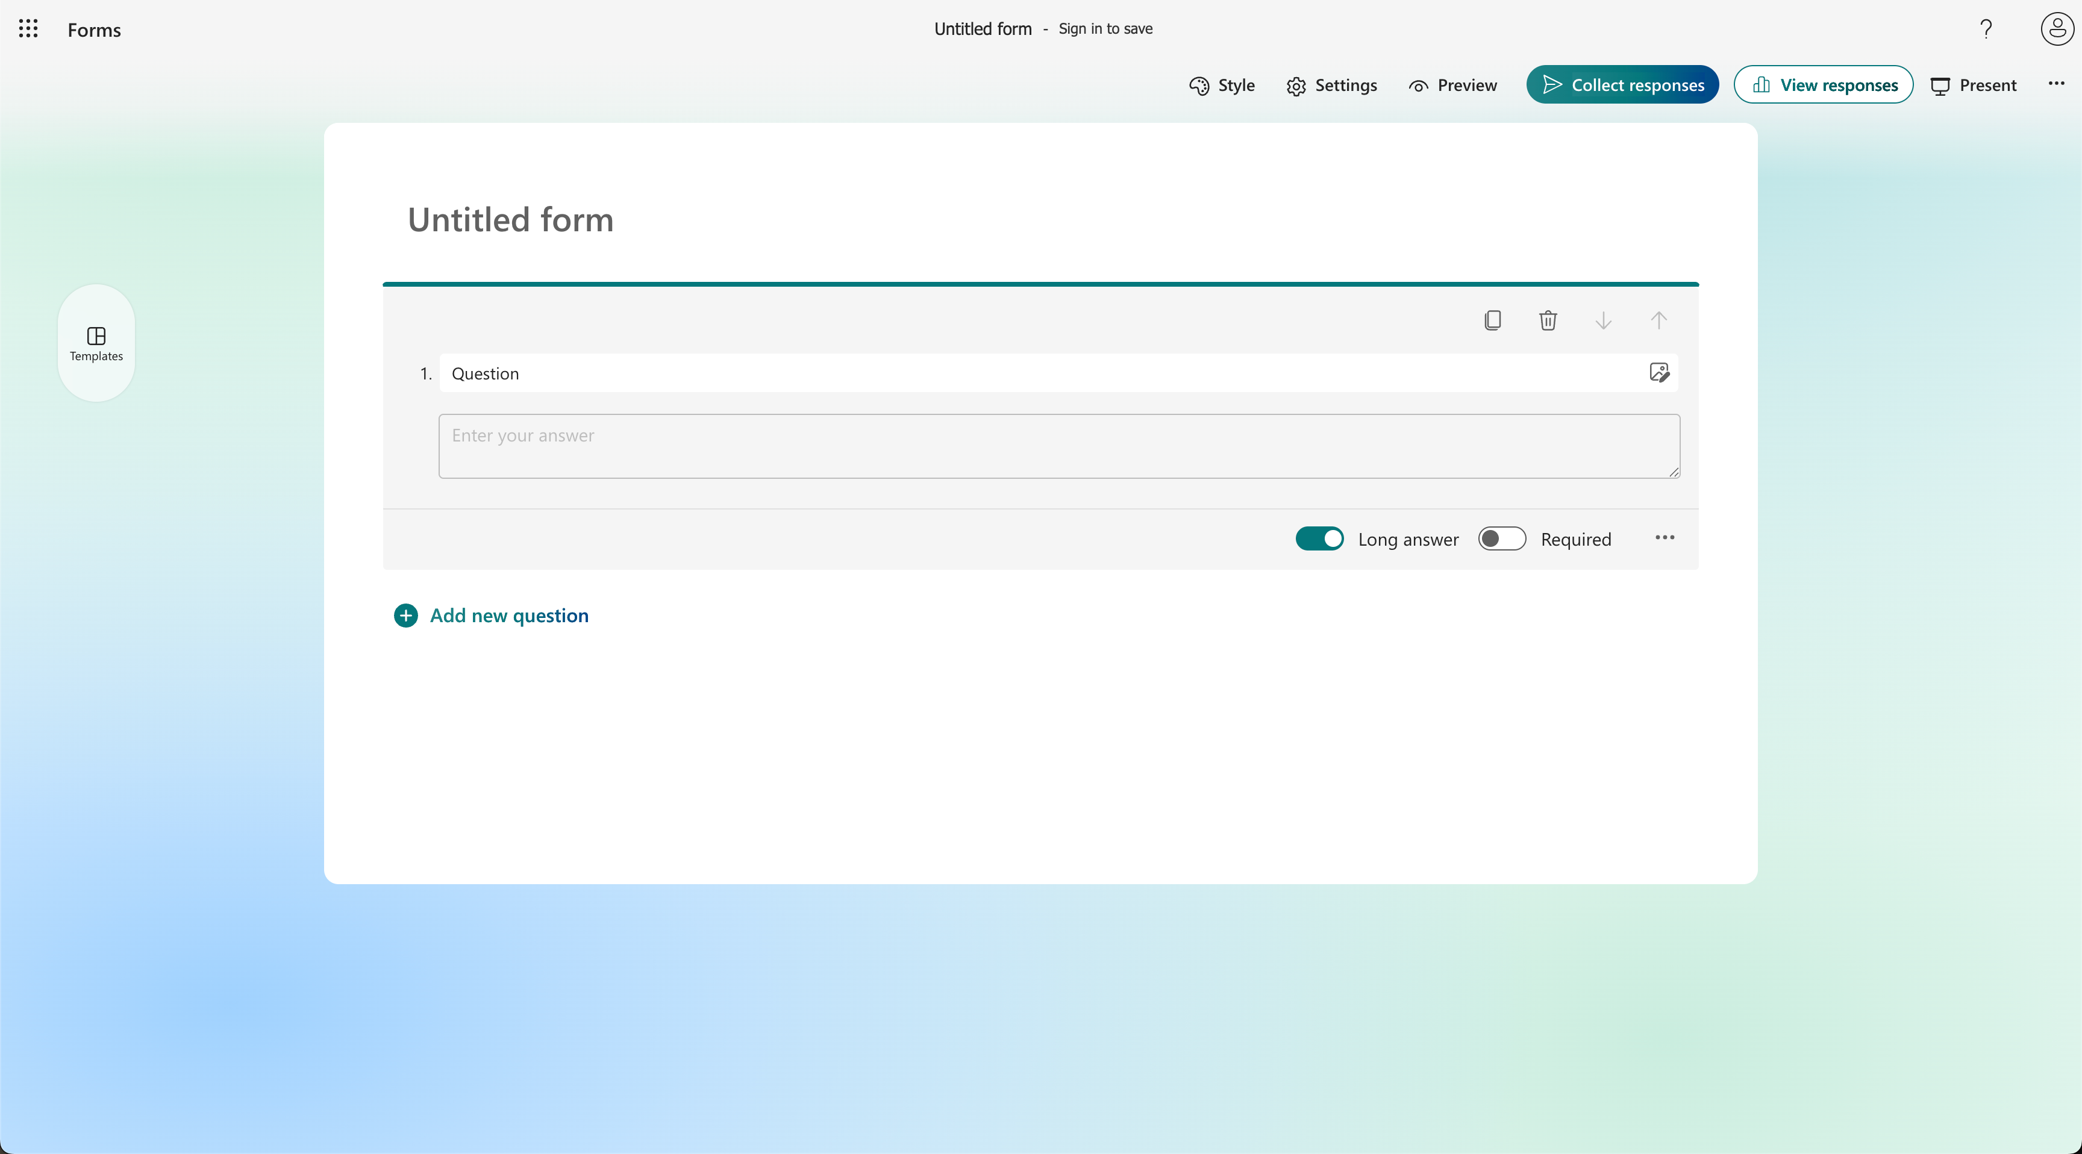Duplicate the current question
The height and width of the screenshot is (1154, 2082).
1493,320
